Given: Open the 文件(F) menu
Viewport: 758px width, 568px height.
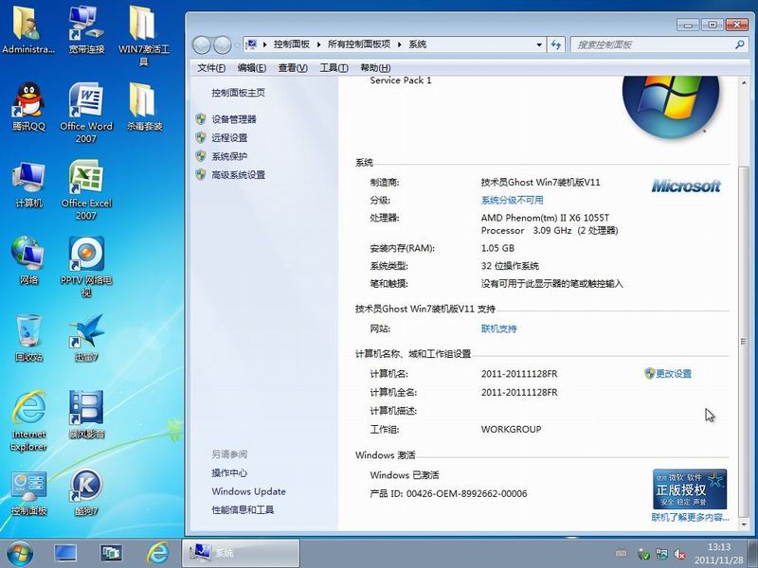Looking at the screenshot, I should [211, 68].
